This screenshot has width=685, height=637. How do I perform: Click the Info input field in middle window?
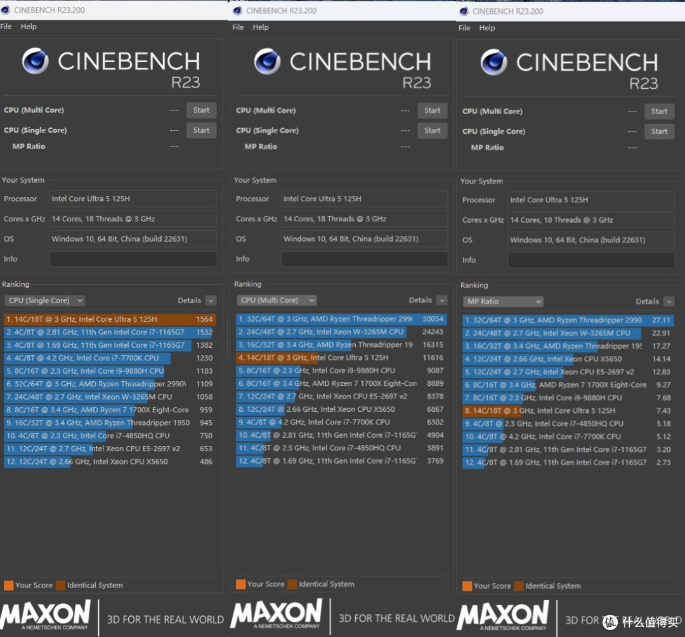click(x=365, y=259)
